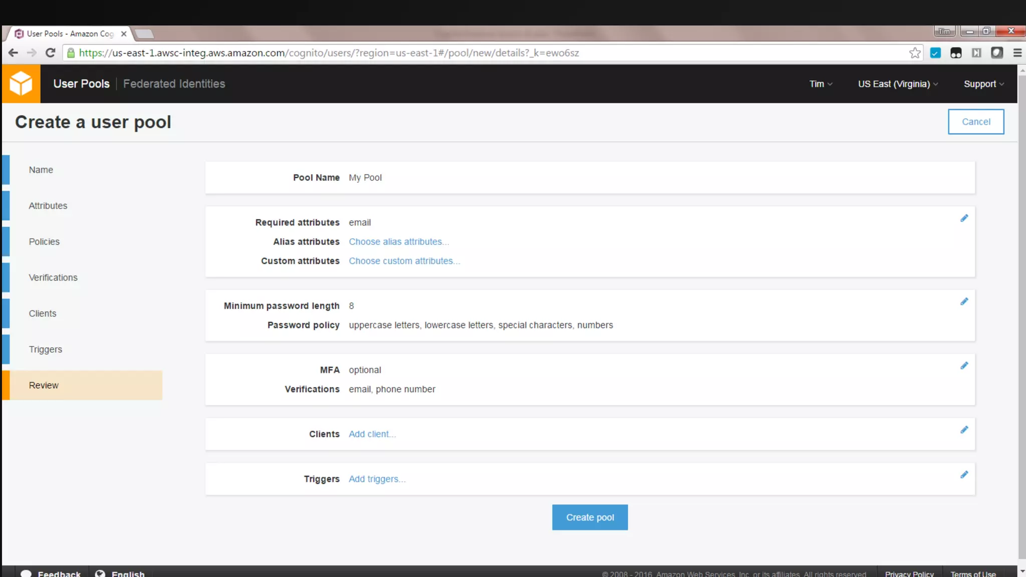Reload the page with refresh icon

click(50, 53)
